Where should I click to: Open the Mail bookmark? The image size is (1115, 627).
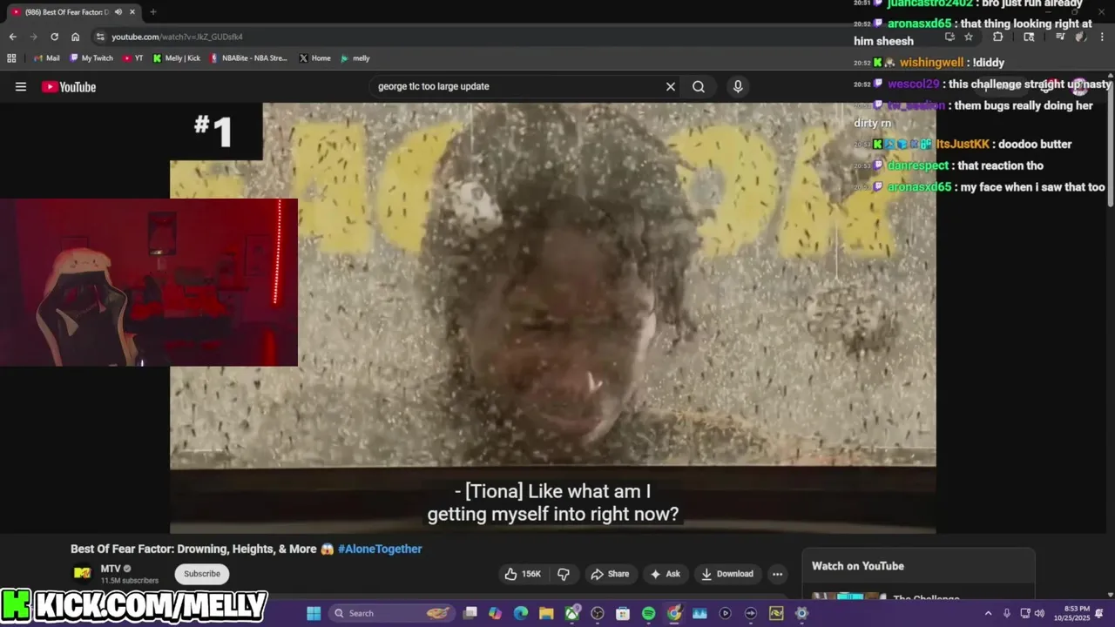coord(46,58)
